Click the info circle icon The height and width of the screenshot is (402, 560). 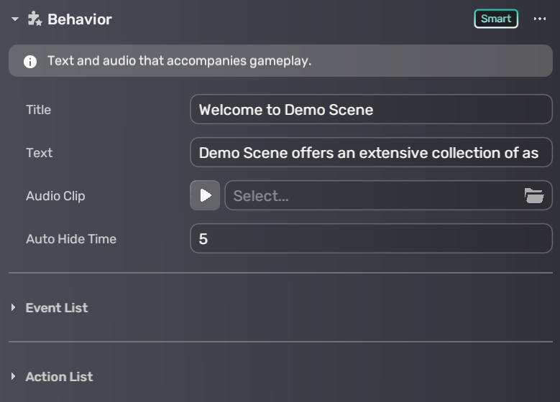coord(30,62)
